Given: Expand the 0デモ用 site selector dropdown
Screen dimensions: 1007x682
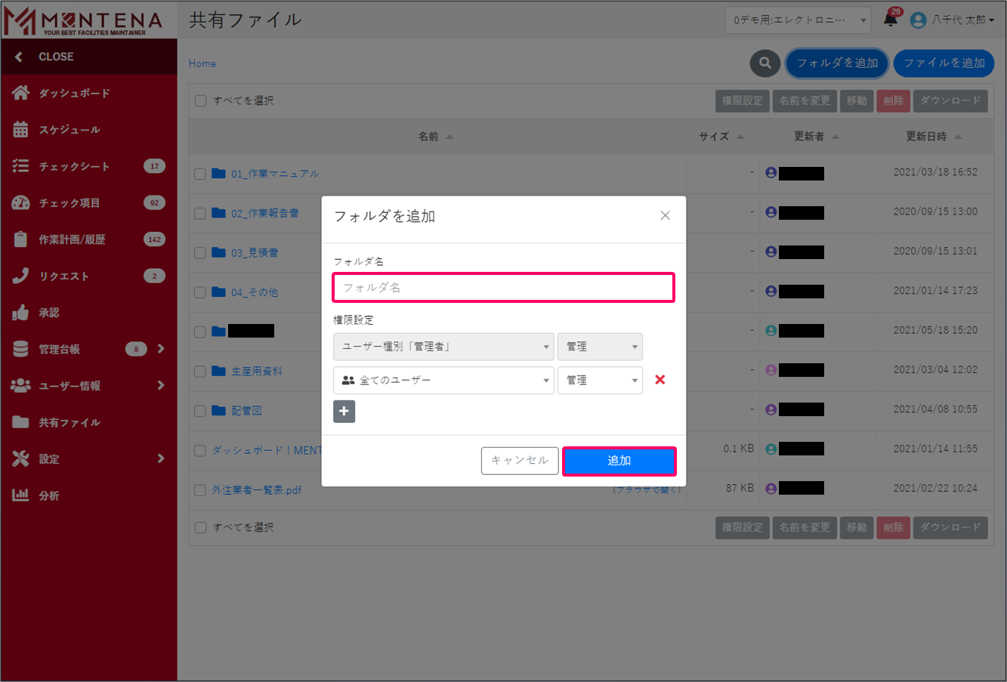Looking at the screenshot, I should (x=797, y=20).
